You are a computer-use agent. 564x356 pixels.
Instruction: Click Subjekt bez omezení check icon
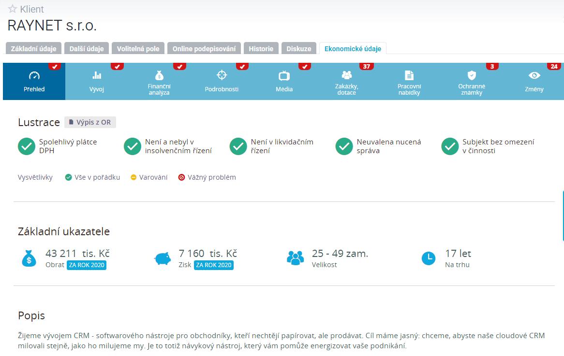tap(450, 146)
